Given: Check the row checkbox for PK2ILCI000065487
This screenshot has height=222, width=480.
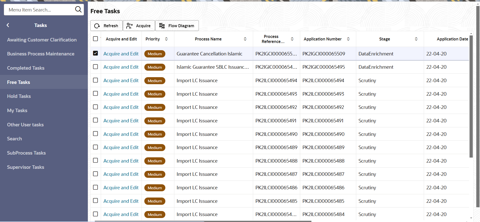Looking at the screenshot, I should coord(95,174).
